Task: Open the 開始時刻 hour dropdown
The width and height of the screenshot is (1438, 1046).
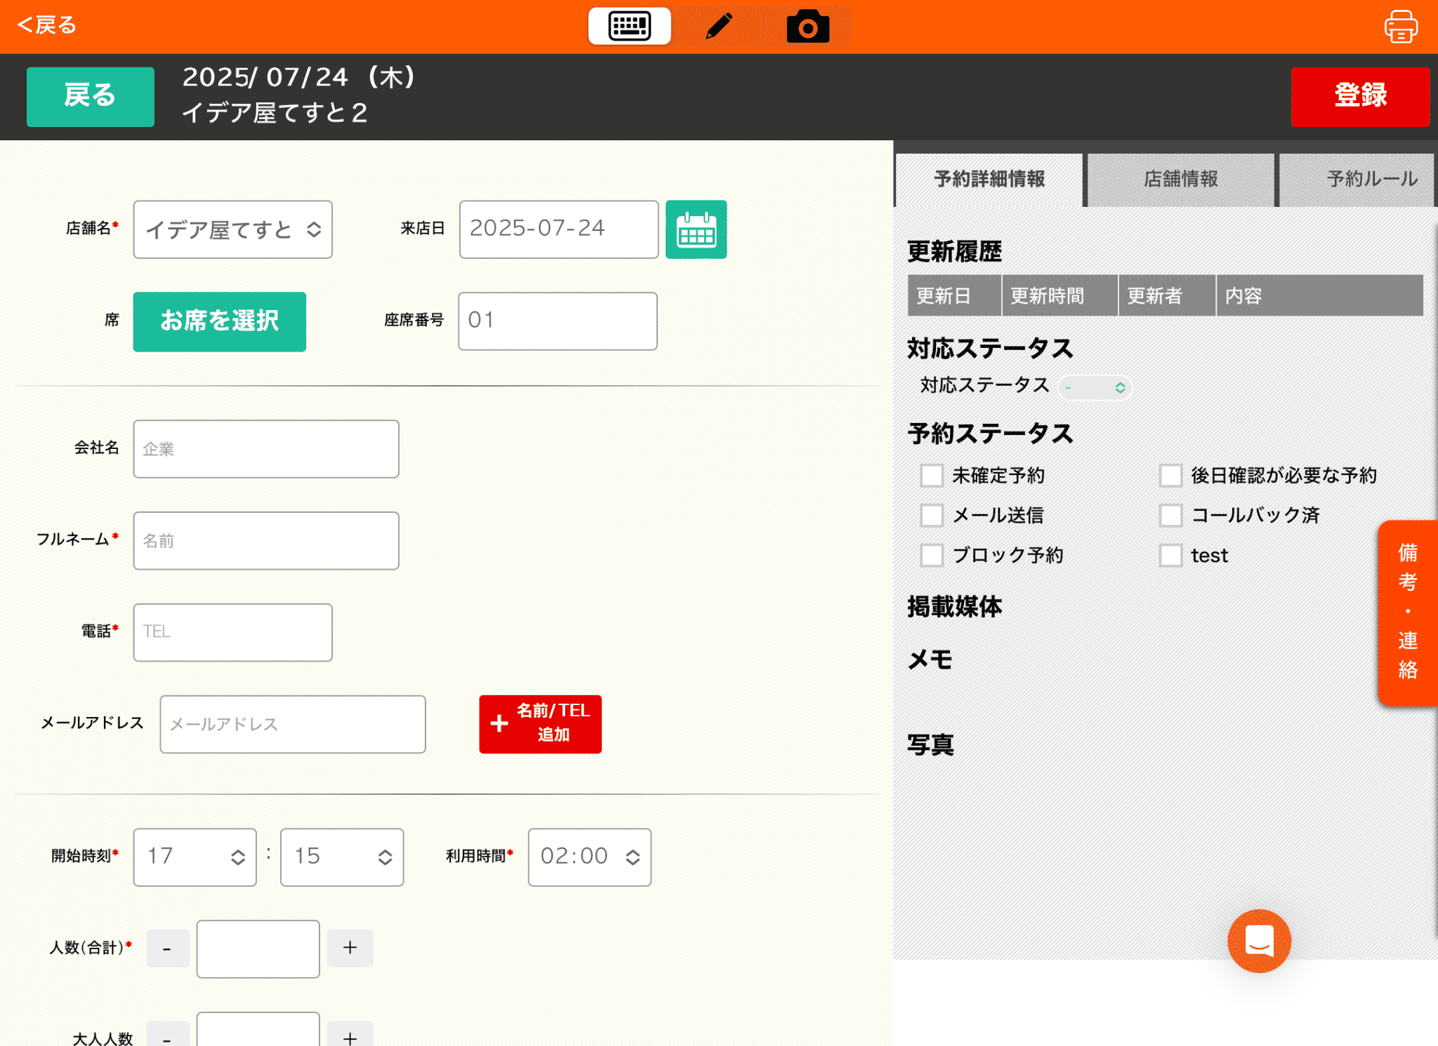Action: [194, 857]
